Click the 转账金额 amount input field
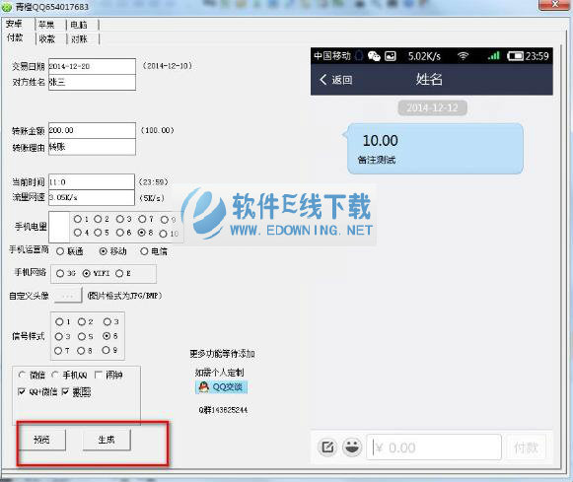Image resolution: width=573 pixels, height=482 pixels. coord(92,130)
